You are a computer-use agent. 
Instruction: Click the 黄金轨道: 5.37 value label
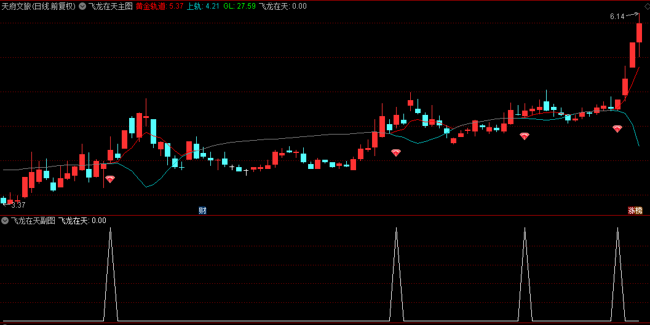pos(160,6)
